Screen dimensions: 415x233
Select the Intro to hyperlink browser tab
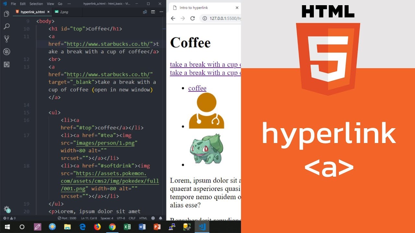[x=205, y=7]
